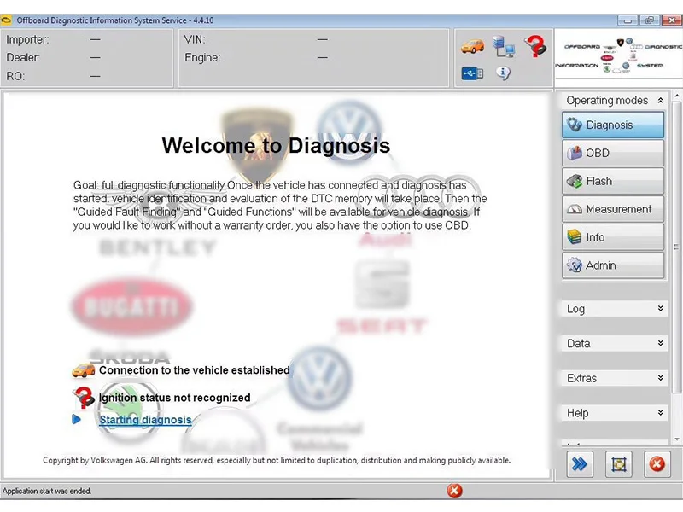Screen dimensions: 683x512
Task: Click the books icon on Info button
Action: pos(574,237)
